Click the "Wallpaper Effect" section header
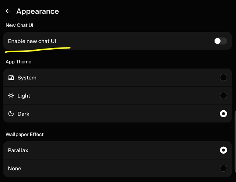 25,134
